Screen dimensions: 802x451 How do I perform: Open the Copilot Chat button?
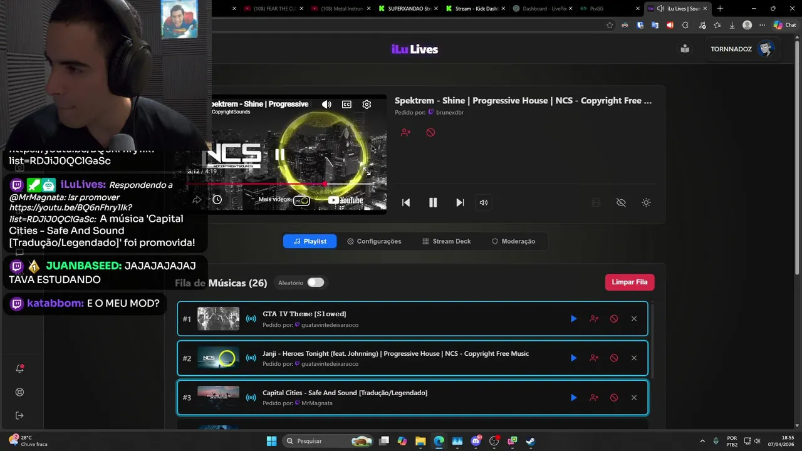(784, 25)
